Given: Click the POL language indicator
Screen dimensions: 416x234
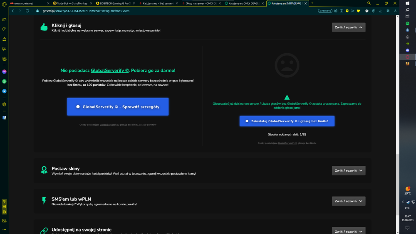Looking at the screenshot, I should pyautogui.click(x=408, y=208).
